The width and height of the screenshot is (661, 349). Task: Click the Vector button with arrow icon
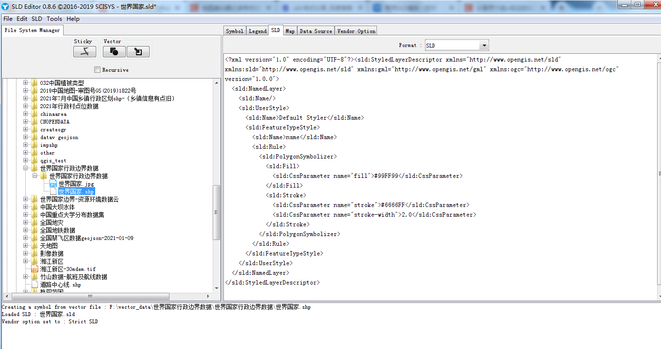pyautogui.click(x=138, y=51)
